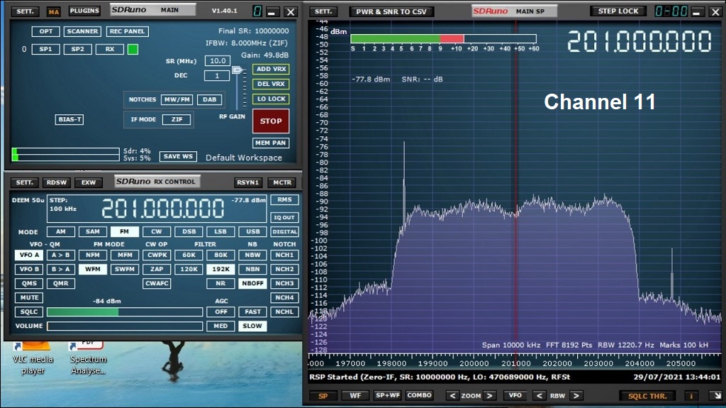Open SETT. in RX Control window
This screenshot has height=408, width=726.
(x=24, y=182)
